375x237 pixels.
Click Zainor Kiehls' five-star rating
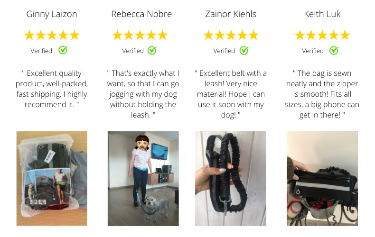coord(231,35)
